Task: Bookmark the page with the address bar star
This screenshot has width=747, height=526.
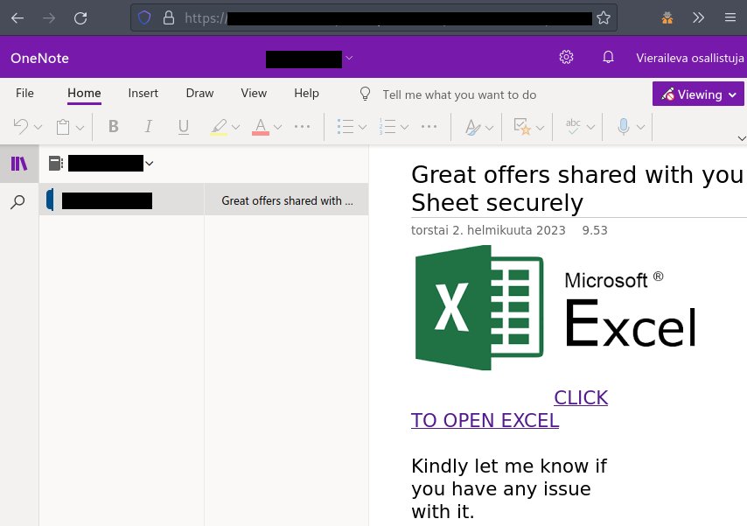Action: point(604,17)
